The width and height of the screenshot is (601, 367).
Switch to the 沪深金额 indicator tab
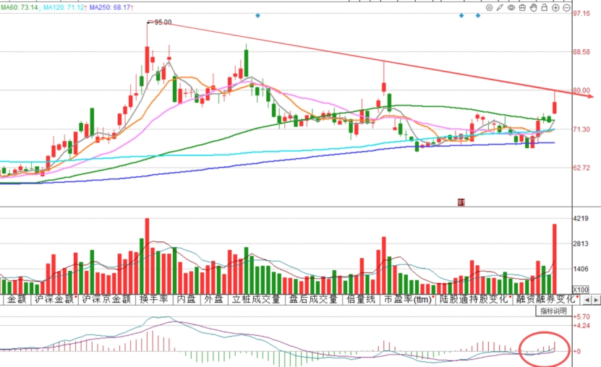pos(54,299)
